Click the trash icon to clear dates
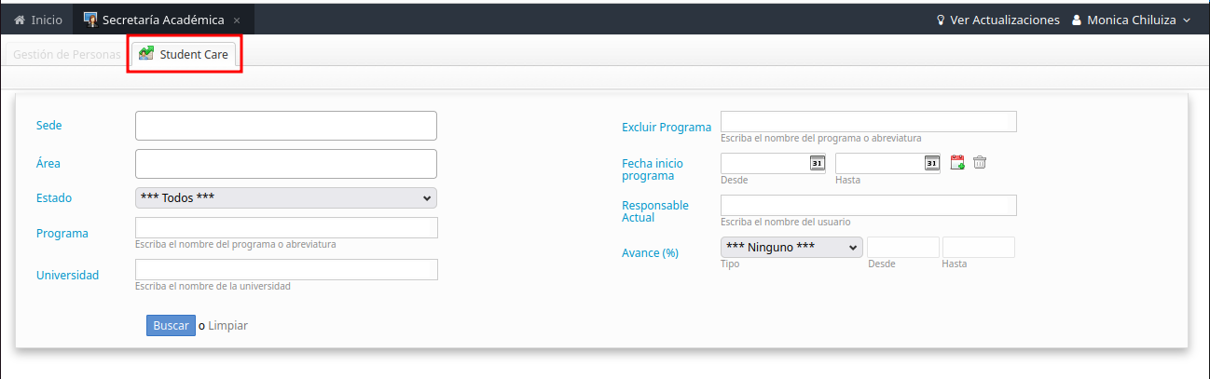1210x379 pixels. (980, 163)
